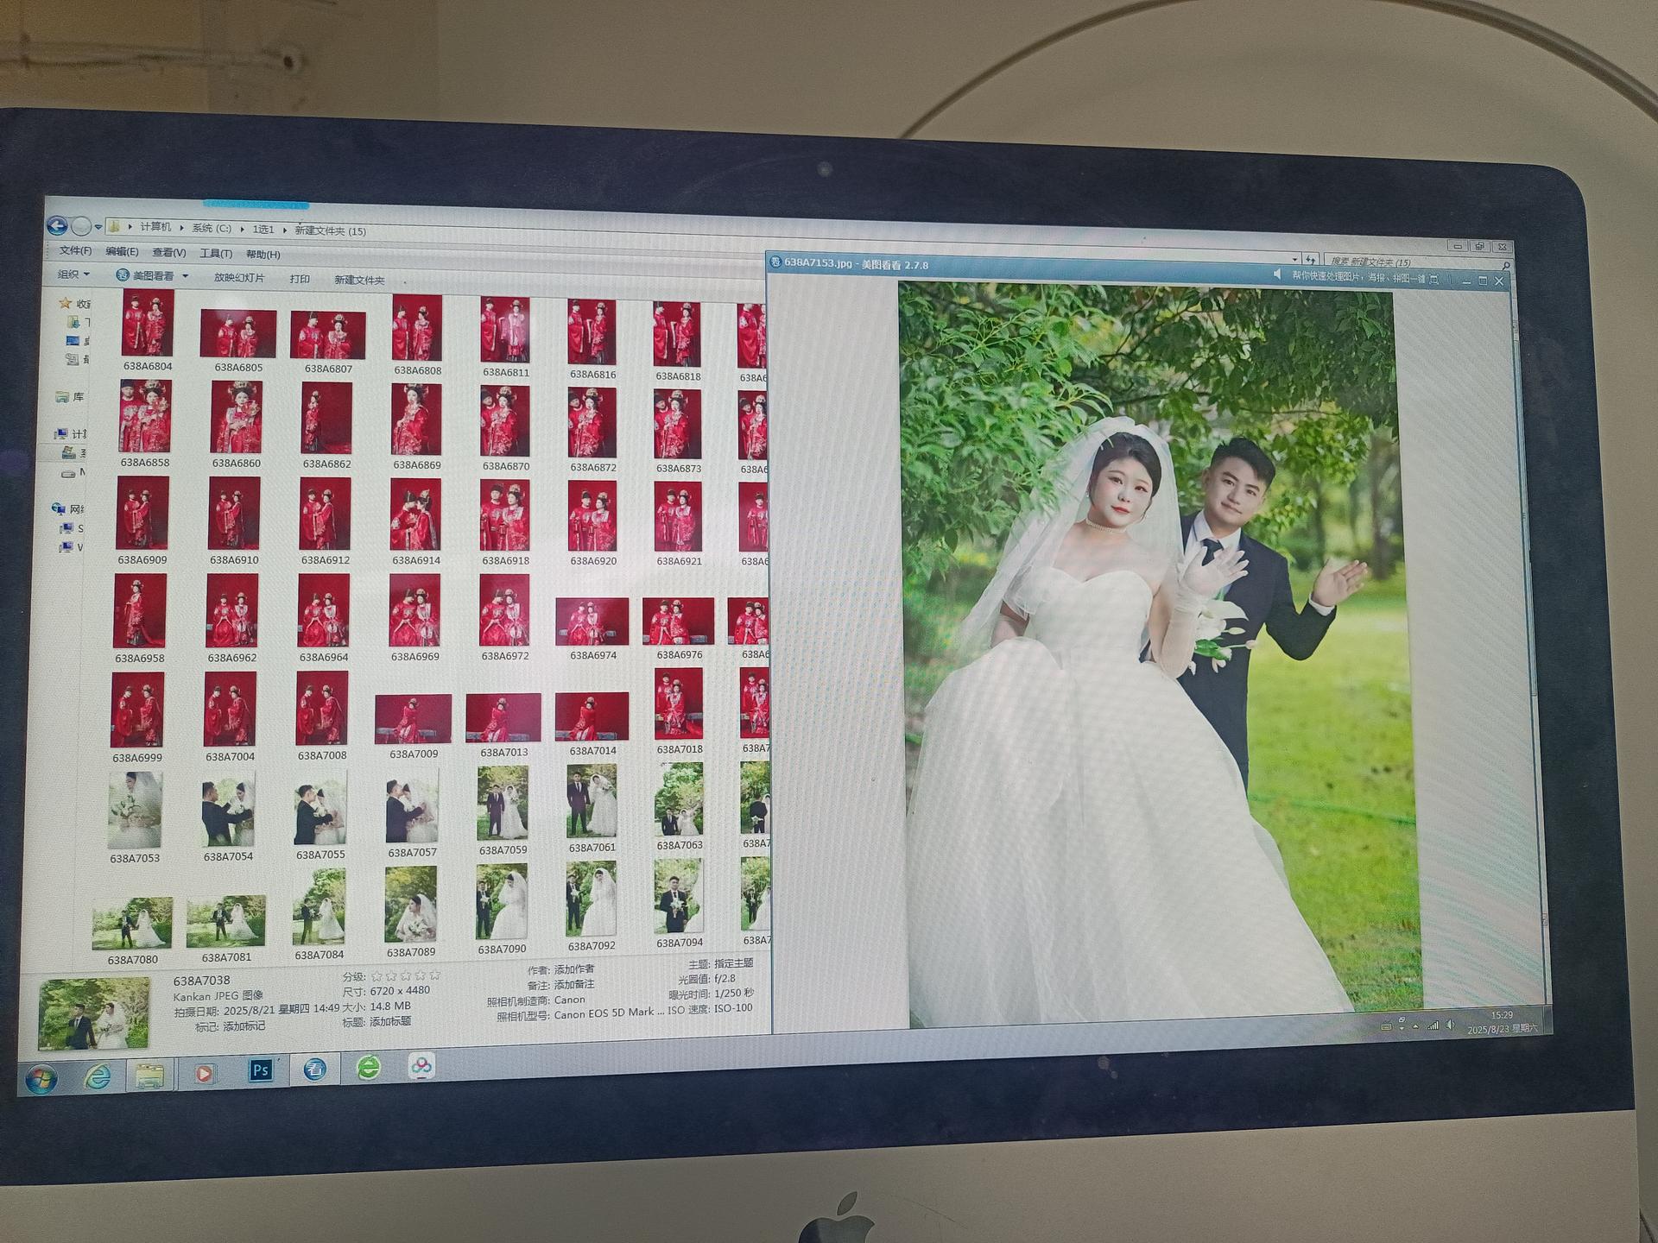The height and width of the screenshot is (1243, 1658).
Task: Create a 新建文件夹 from the toolbar
Action: pyautogui.click(x=359, y=280)
